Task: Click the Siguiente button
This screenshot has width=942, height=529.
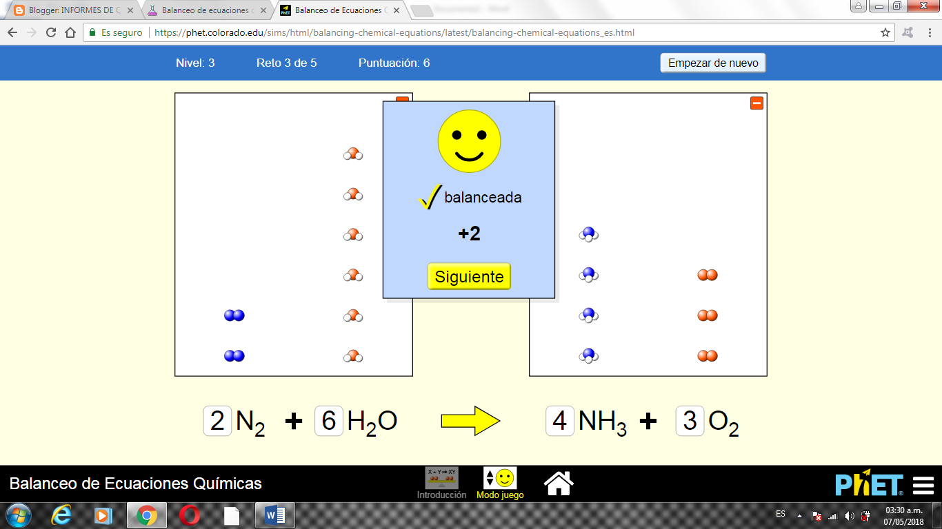Action: 469,276
